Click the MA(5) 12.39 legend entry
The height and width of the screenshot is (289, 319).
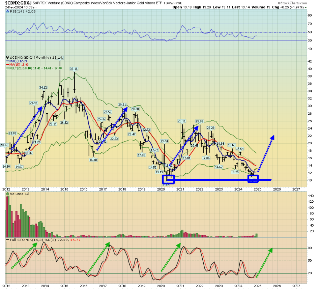pyautogui.click(x=17, y=61)
